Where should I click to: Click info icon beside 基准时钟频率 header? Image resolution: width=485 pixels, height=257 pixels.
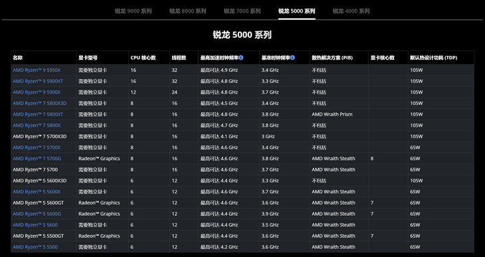(292, 58)
